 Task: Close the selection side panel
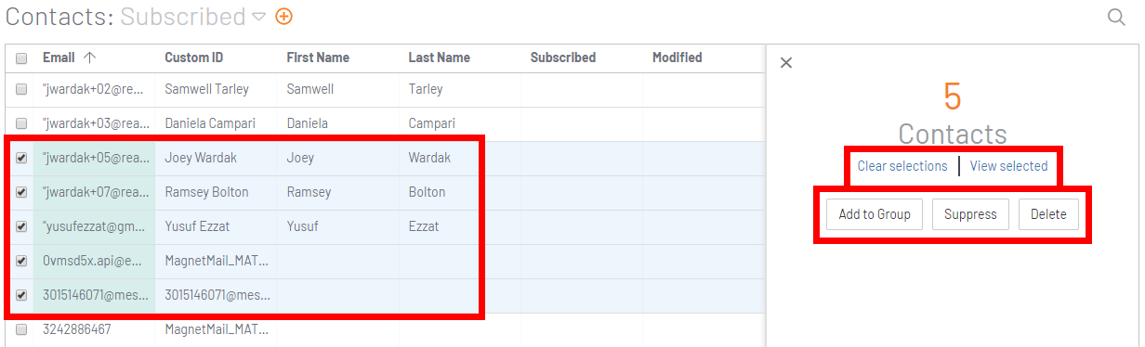786,62
